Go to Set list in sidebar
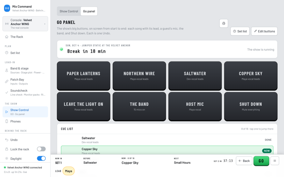Viewport: 284px width, 177px height. pyautogui.click(x=25, y=53)
